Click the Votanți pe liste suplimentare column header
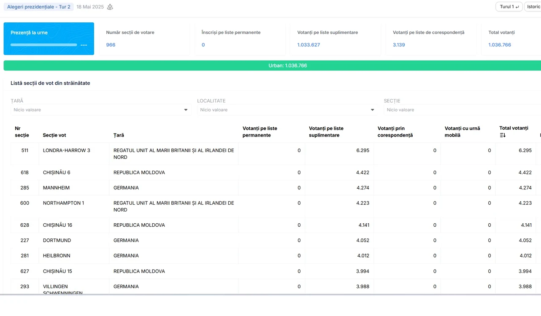541x316 pixels. point(326,132)
